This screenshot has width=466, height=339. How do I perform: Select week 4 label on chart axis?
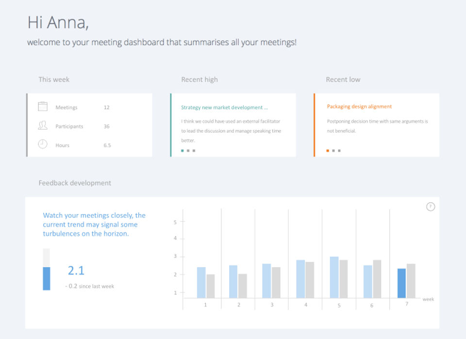coord(305,305)
